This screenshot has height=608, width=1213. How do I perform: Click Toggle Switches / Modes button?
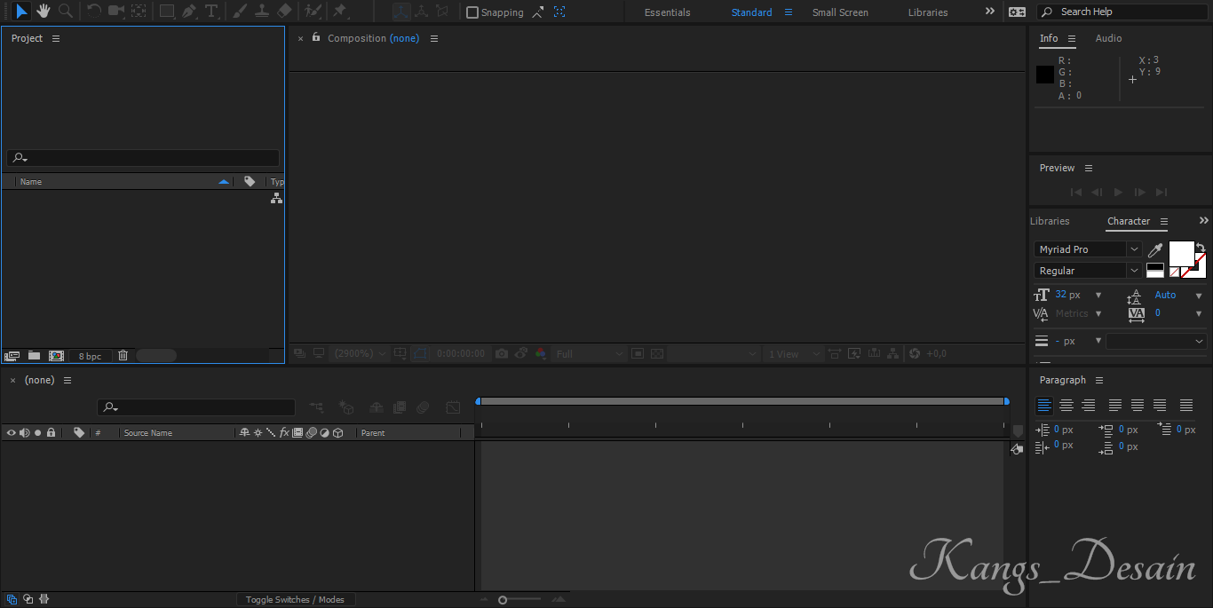coord(295,600)
